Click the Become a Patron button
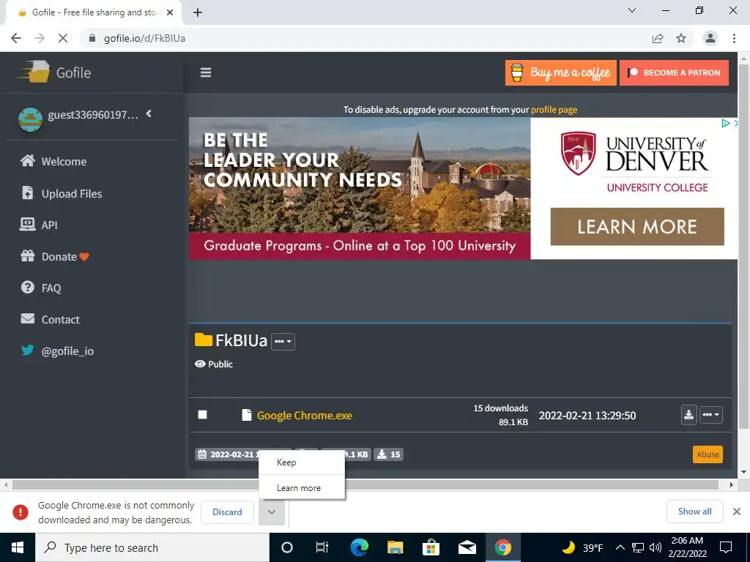The width and height of the screenshot is (750, 562). (674, 72)
